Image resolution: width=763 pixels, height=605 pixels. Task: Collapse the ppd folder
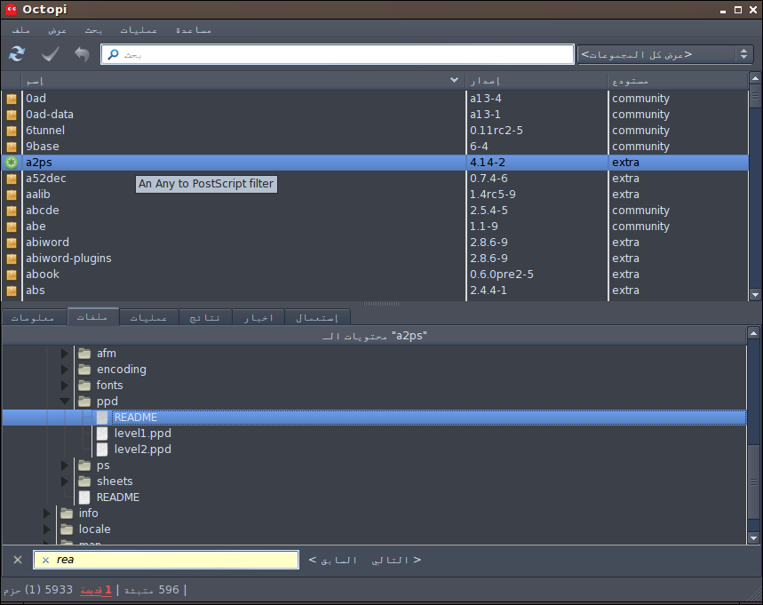click(x=64, y=401)
